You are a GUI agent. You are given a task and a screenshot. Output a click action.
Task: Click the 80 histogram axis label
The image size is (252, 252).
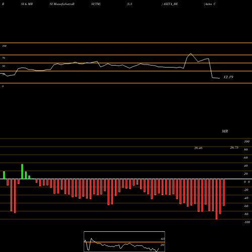[x=246, y=150]
